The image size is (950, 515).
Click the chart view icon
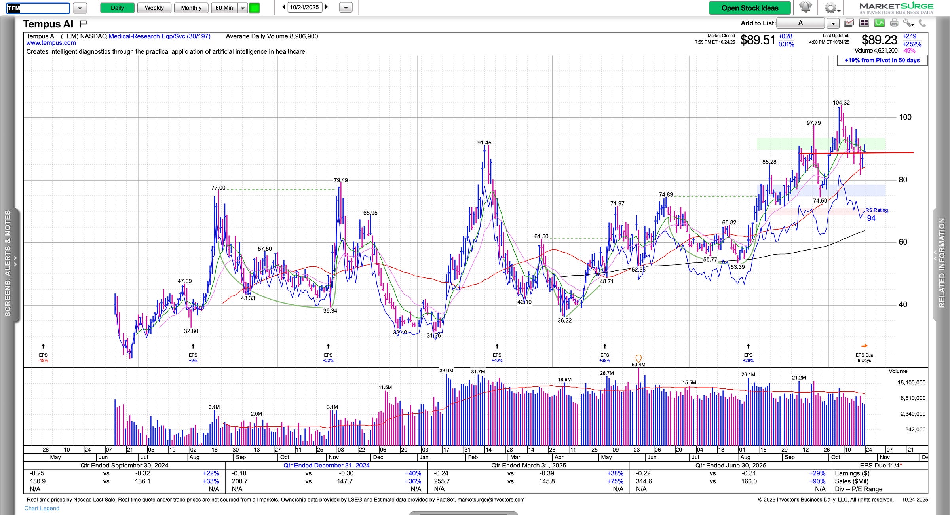(849, 23)
